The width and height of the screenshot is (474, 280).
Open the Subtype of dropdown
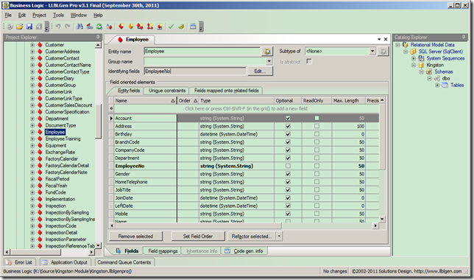pyautogui.click(x=372, y=51)
